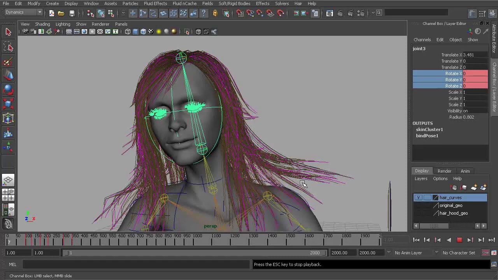Choose the Lasso select tool

[8, 47]
